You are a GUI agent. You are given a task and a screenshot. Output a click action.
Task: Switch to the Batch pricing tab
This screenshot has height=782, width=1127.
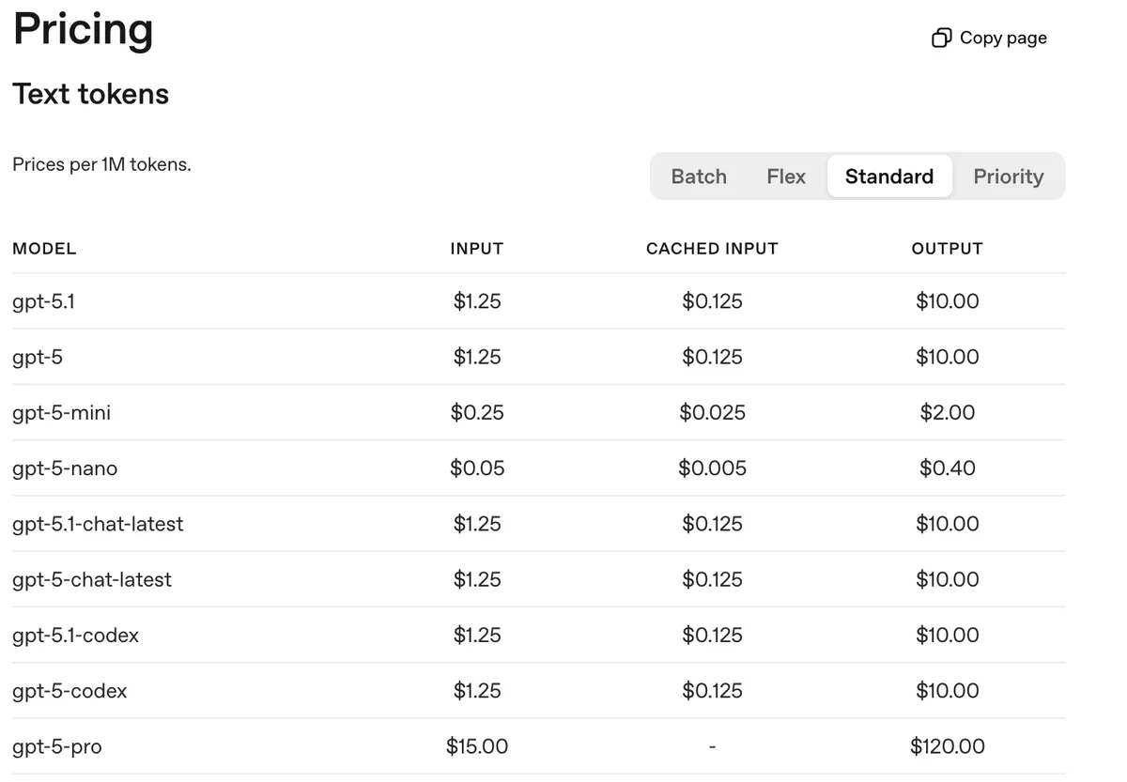click(699, 176)
